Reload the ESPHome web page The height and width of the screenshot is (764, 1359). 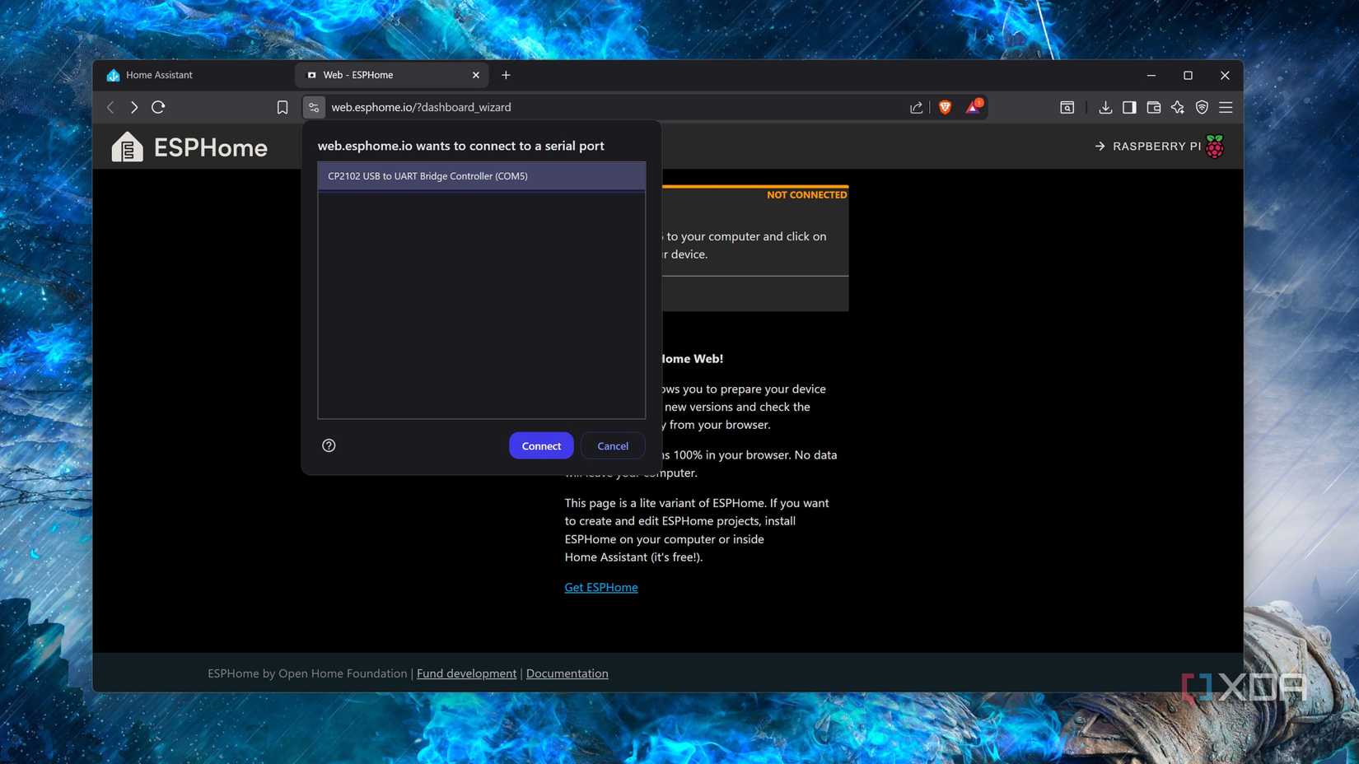[158, 107]
